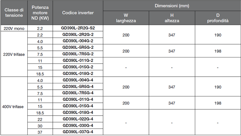Select the GD390L-018G-2 code cell
The width and height of the screenshot is (241, 136).
[78, 74]
